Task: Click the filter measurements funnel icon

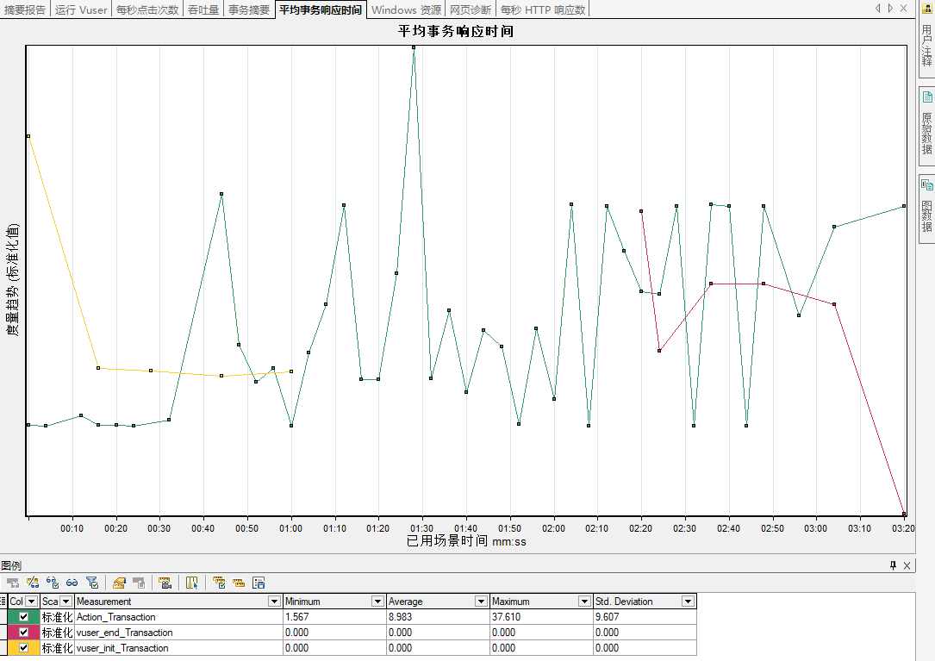Action: coord(92,583)
